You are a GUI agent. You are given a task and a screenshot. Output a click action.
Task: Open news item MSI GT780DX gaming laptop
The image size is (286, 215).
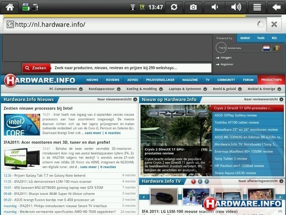coord(59,188)
